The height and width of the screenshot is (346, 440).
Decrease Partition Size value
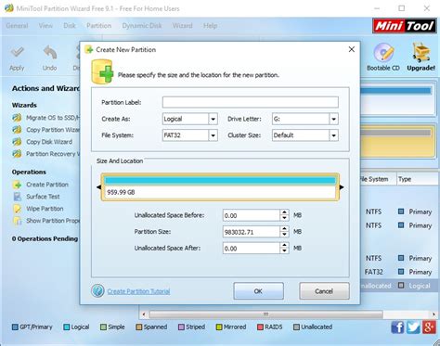pyautogui.click(x=284, y=235)
